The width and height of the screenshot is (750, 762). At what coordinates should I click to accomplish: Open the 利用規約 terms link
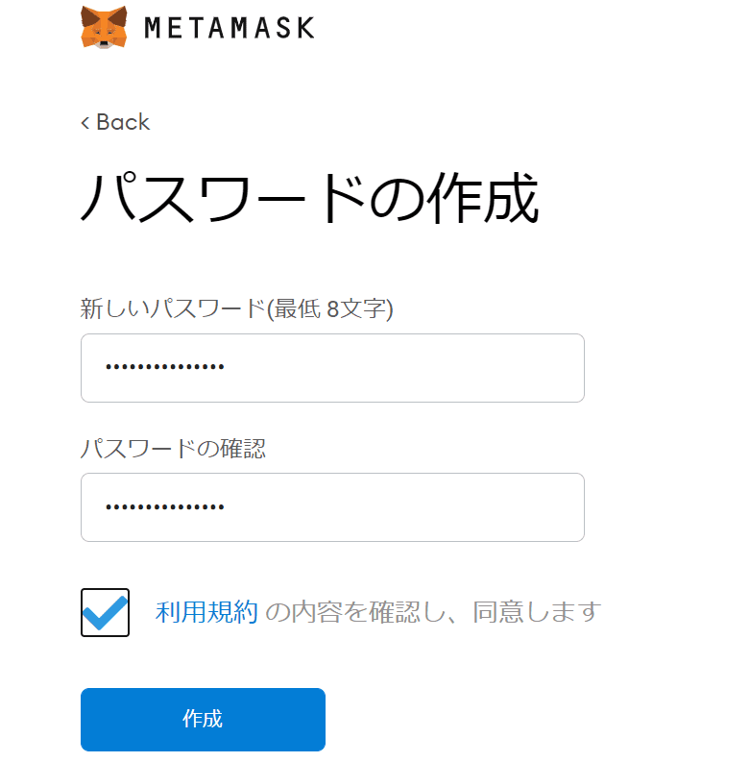tap(206, 612)
